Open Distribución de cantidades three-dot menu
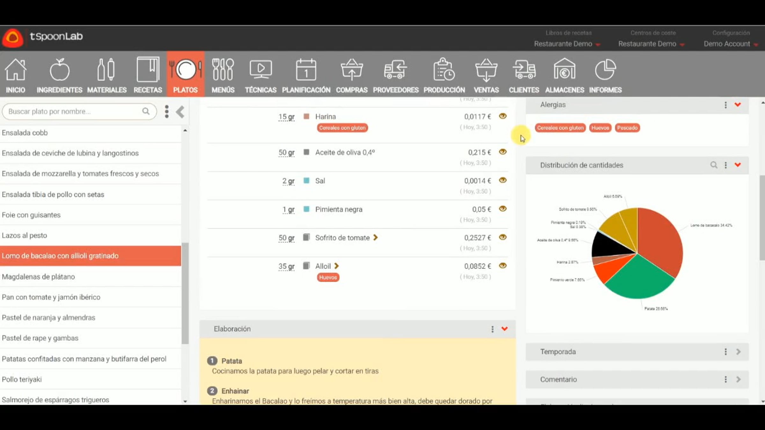Image resolution: width=765 pixels, height=430 pixels. point(726,165)
